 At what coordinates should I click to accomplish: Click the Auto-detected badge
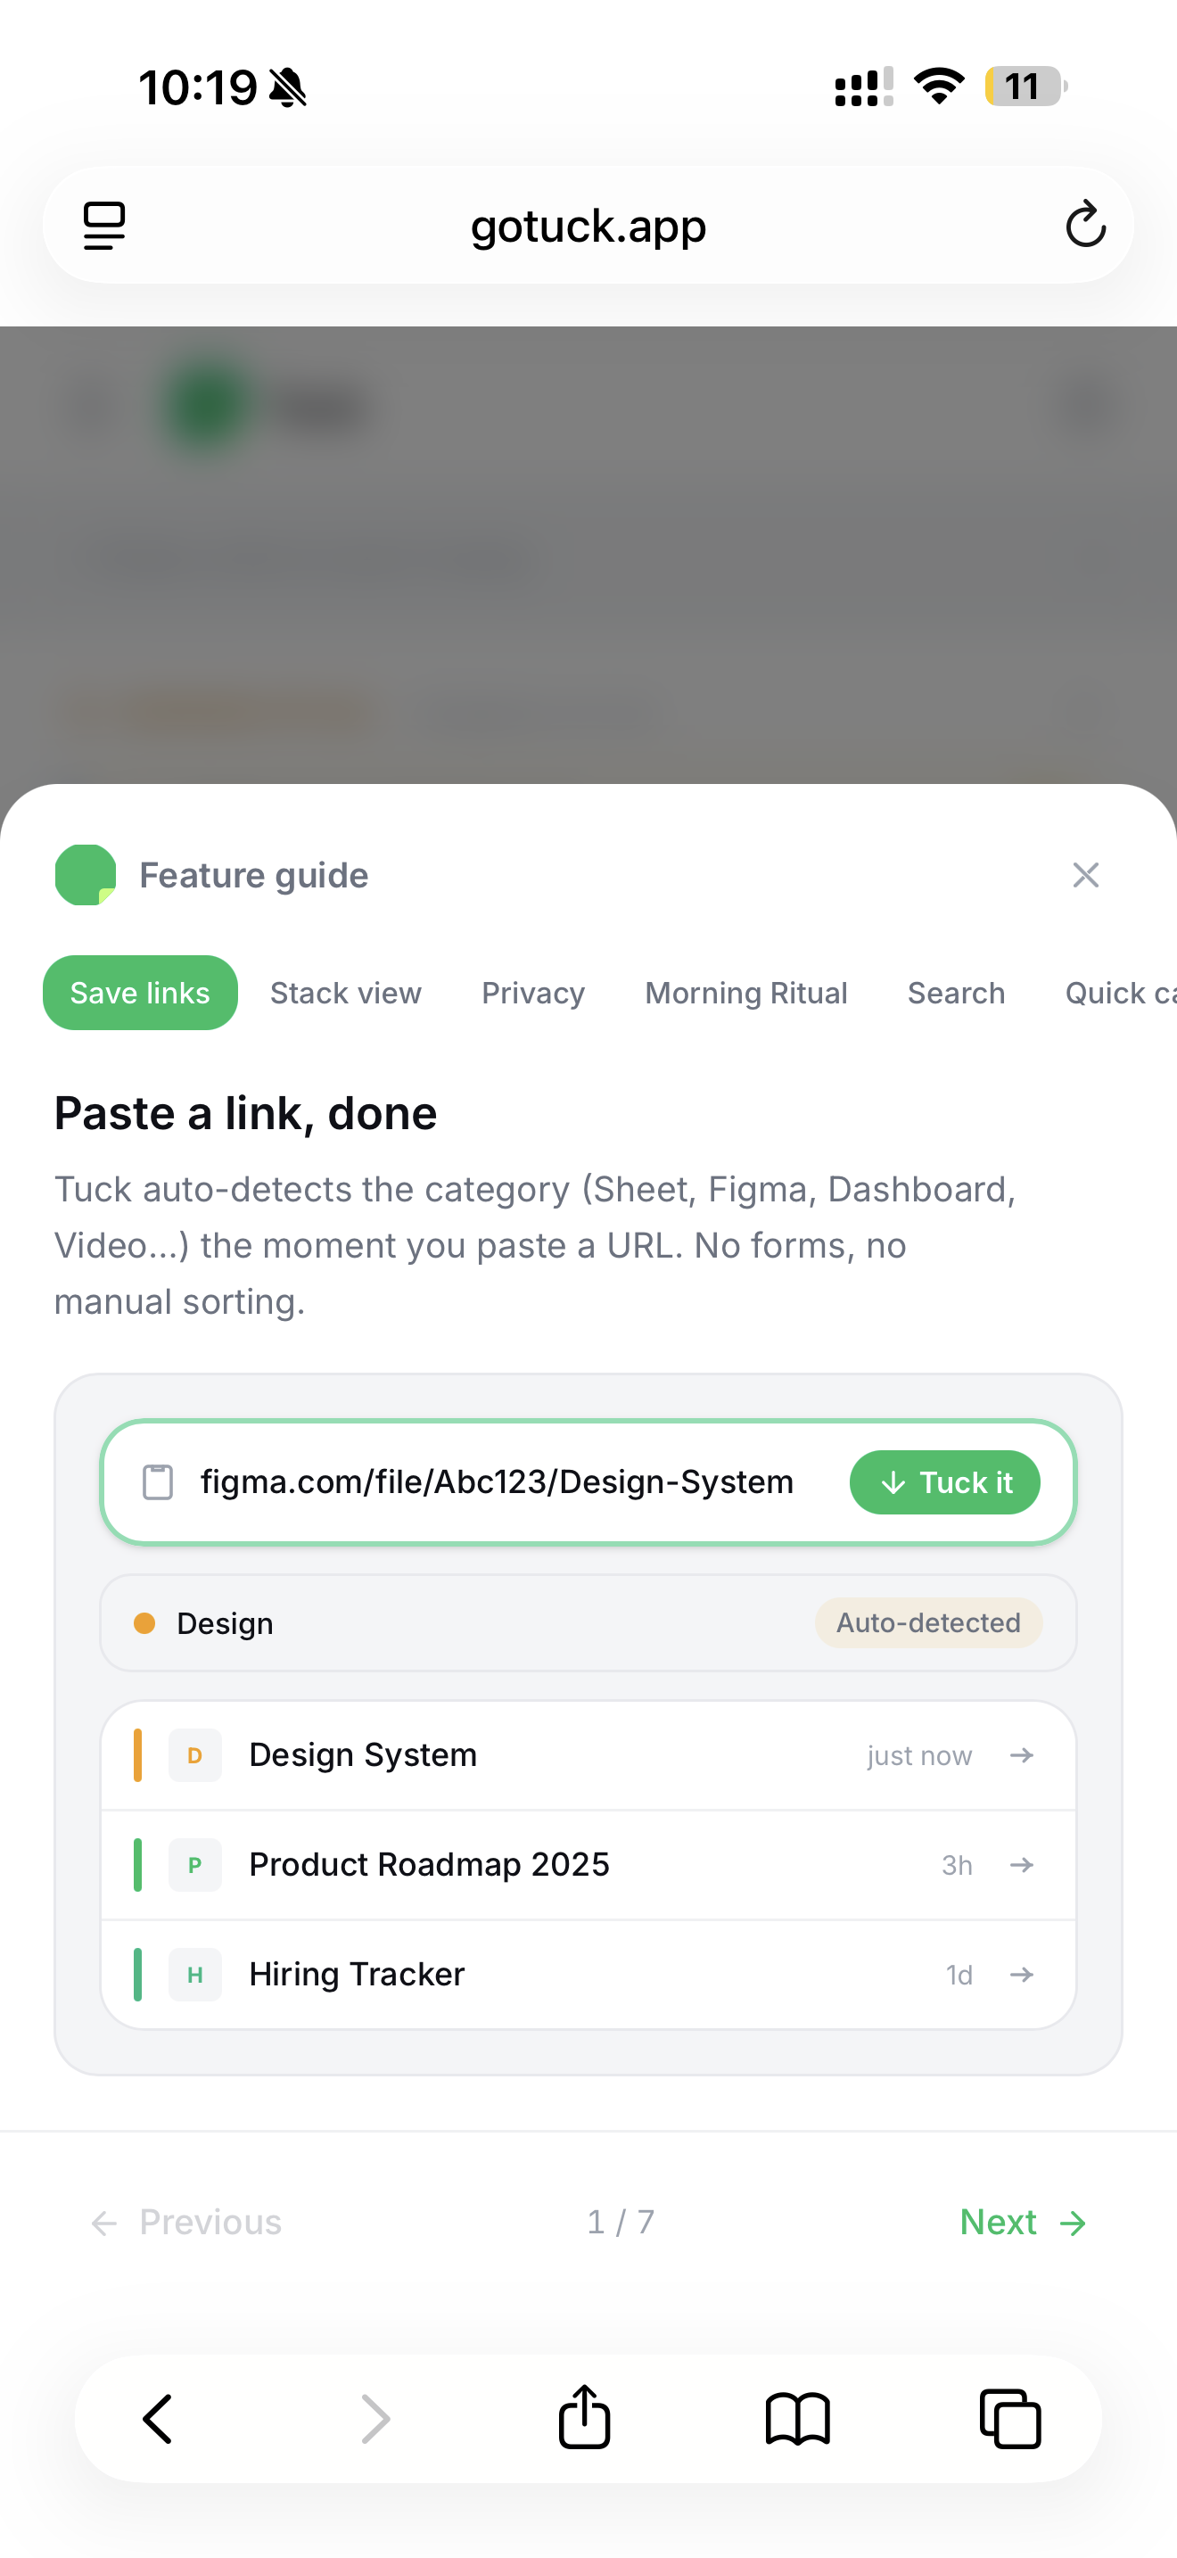tap(928, 1623)
